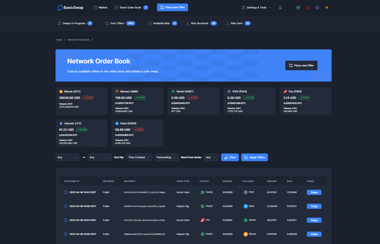The height and width of the screenshot is (244, 380).
Task: Click the Home breadcrumb link
Action: pos(59,40)
